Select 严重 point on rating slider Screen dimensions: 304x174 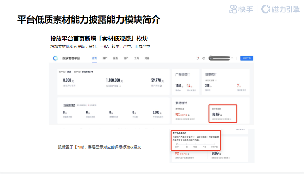tap(205, 144)
